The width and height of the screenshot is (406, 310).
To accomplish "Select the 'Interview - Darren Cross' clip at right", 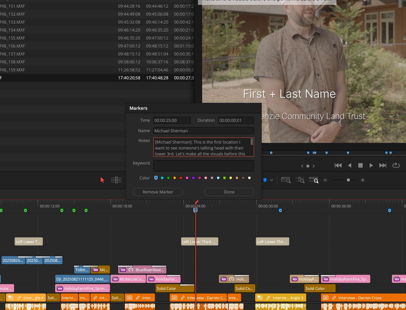I will [363, 298].
